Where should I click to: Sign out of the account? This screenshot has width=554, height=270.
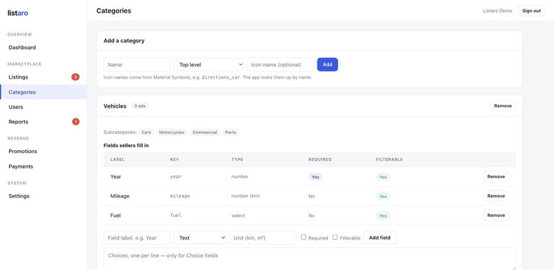[531, 11]
